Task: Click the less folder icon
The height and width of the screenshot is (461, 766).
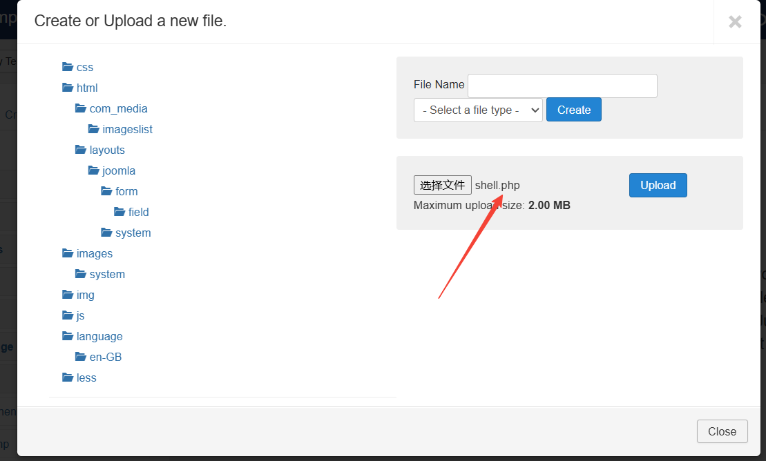Action: [68, 377]
